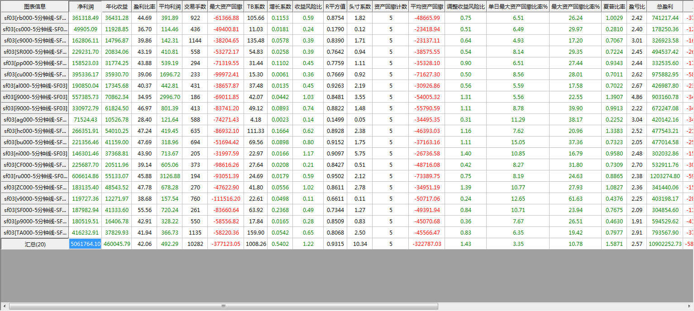Click the horizontal scrollbar right arrow

[x=689, y=306]
